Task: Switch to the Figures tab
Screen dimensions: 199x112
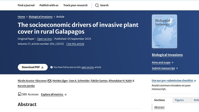Action: [x=179, y=100]
